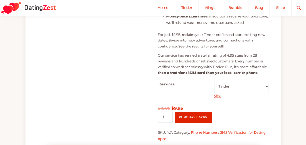Select Hinge in the top navigation
This screenshot has height=145, width=306.
click(210, 8)
